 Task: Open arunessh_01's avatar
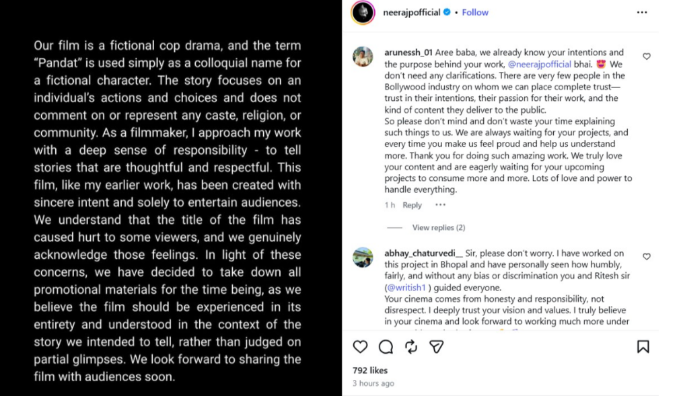click(x=363, y=57)
